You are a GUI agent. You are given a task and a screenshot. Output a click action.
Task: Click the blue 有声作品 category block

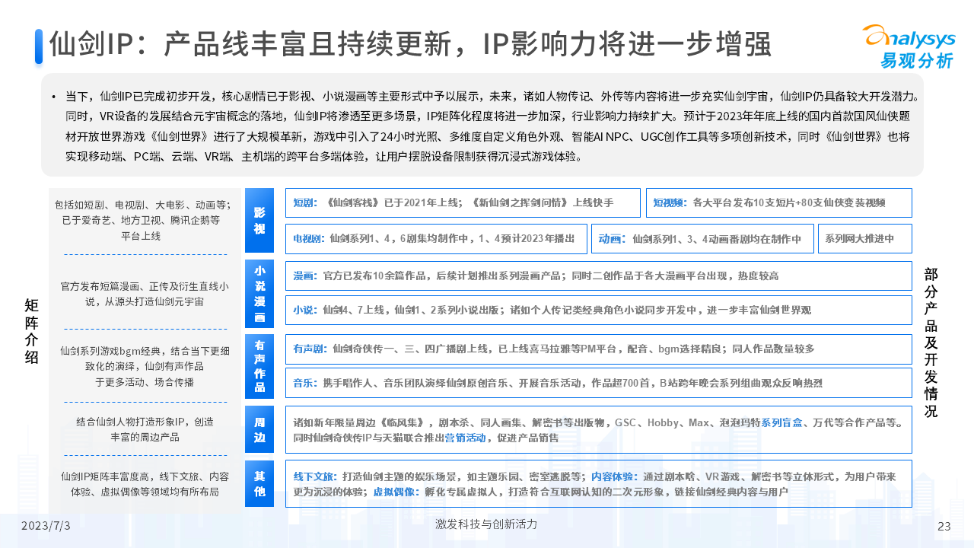(x=259, y=366)
